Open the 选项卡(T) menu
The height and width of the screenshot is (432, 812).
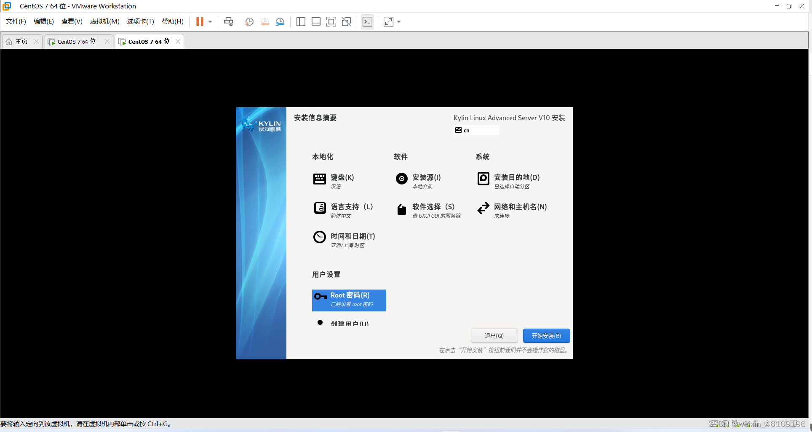click(x=141, y=21)
